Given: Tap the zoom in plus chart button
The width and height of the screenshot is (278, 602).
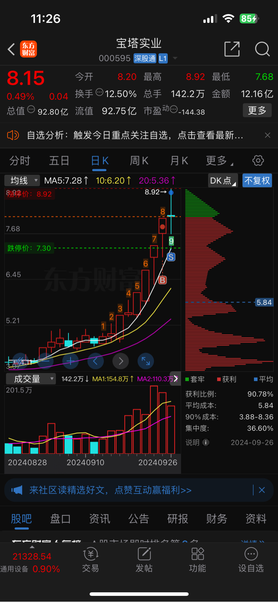Looking at the screenshot, I should pos(70,361).
